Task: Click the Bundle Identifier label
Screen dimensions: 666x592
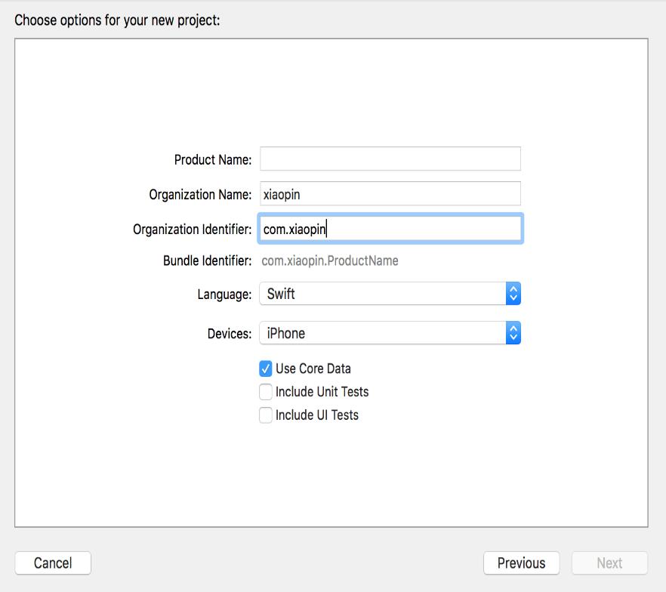Action: coord(207,261)
